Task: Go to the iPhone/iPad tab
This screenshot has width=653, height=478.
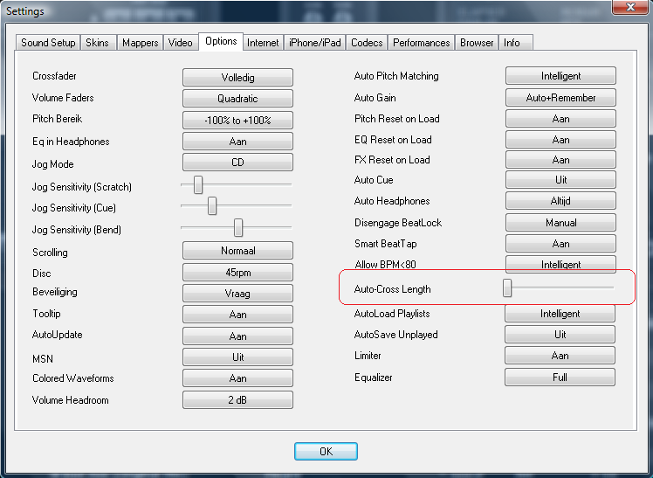Action: pos(314,43)
